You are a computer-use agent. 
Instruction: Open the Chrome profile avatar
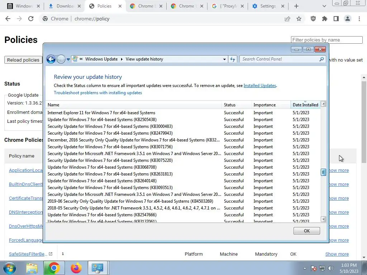click(x=348, y=19)
